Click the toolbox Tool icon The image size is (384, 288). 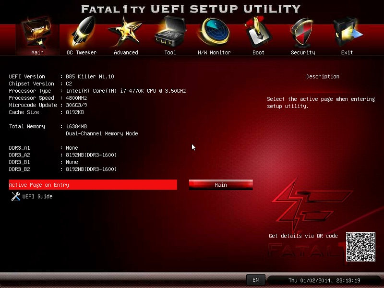click(170, 32)
